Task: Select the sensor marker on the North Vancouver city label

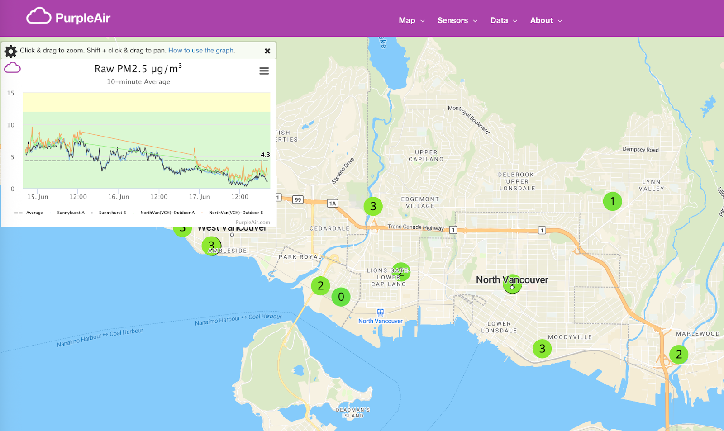Action: (x=512, y=284)
